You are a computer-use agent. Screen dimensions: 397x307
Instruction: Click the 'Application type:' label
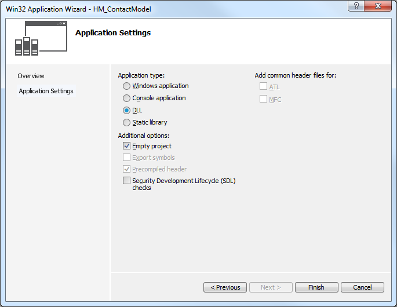point(141,75)
